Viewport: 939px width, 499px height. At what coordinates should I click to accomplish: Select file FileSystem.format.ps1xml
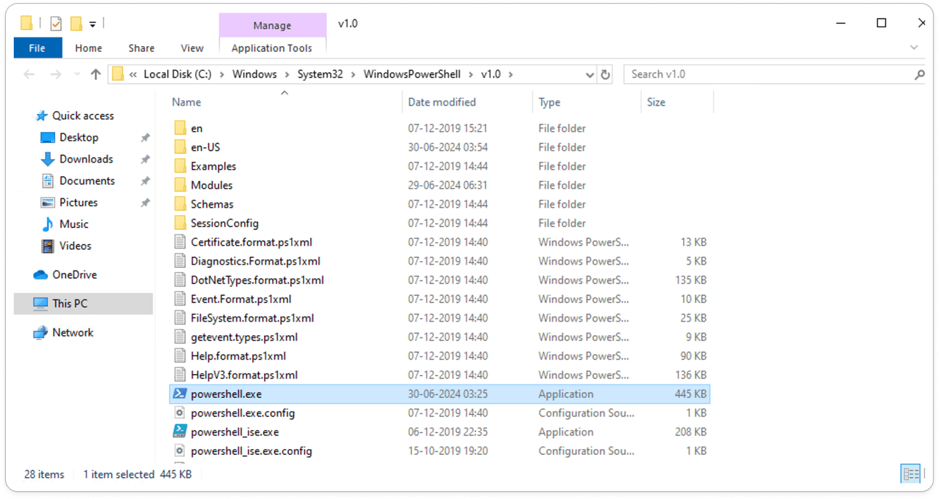252,318
